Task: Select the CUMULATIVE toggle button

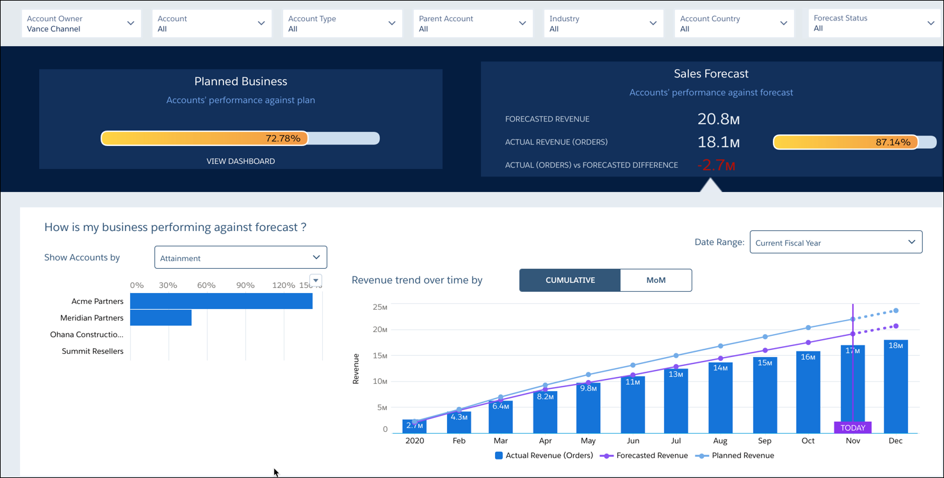Action: pyautogui.click(x=570, y=280)
